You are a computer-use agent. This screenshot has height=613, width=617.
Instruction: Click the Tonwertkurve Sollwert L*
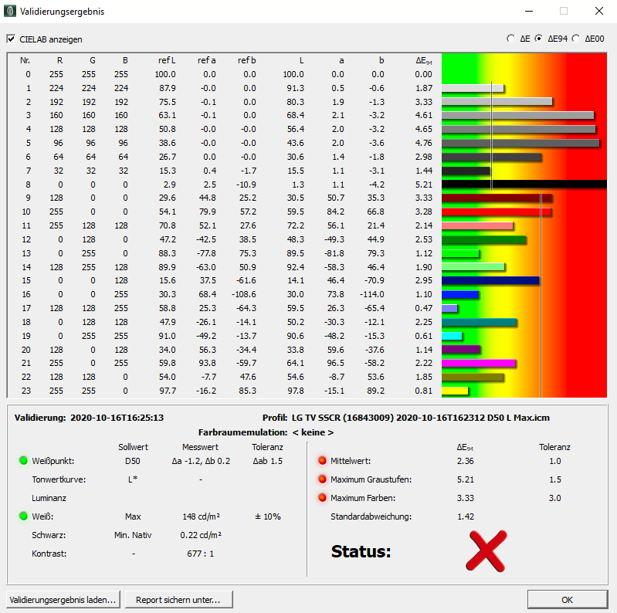pyautogui.click(x=133, y=479)
